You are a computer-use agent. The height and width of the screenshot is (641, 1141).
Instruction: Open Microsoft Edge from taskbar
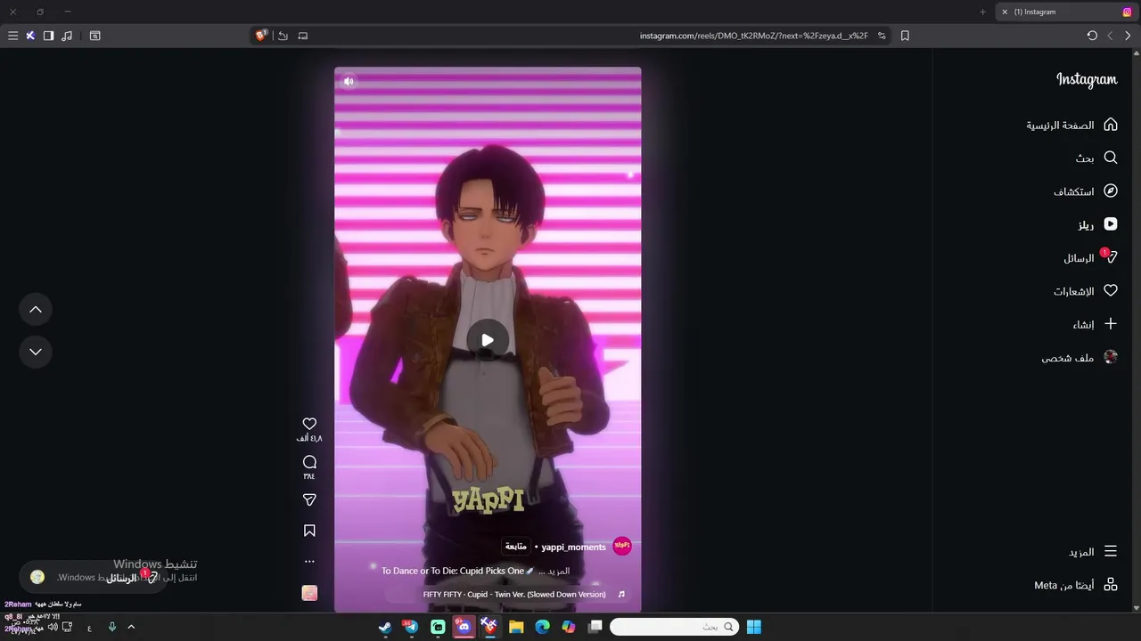point(542,627)
